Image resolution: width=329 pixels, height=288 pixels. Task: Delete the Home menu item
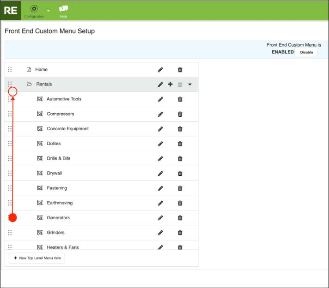tap(180, 70)
